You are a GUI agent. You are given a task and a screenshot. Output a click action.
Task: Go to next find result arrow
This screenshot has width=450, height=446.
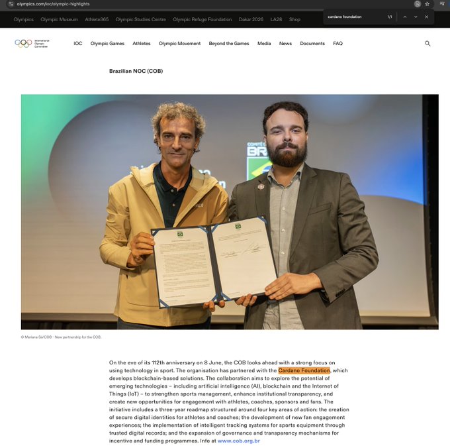pyautogui.click(x=416, y=17)
